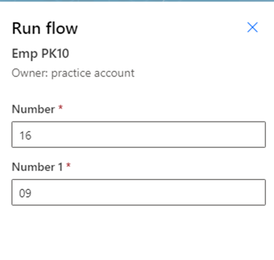Click the Number input field containing 16
This screenshot has height=260, width=274.
[139, 135]
